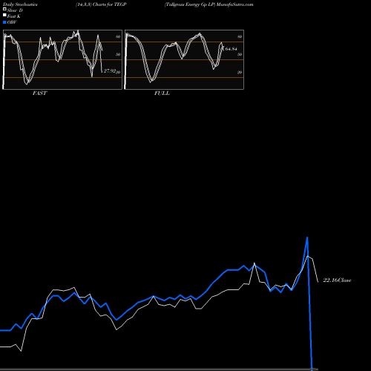Click the '22.16Close' price label
Screen dimensions: 371x371
tap(337, 280)
